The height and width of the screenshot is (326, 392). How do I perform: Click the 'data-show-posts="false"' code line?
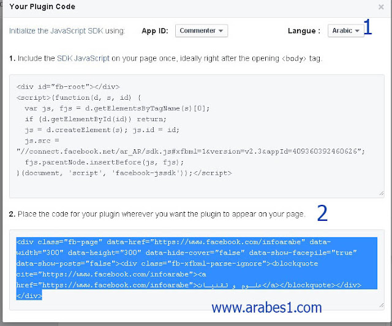click(167, 264)
